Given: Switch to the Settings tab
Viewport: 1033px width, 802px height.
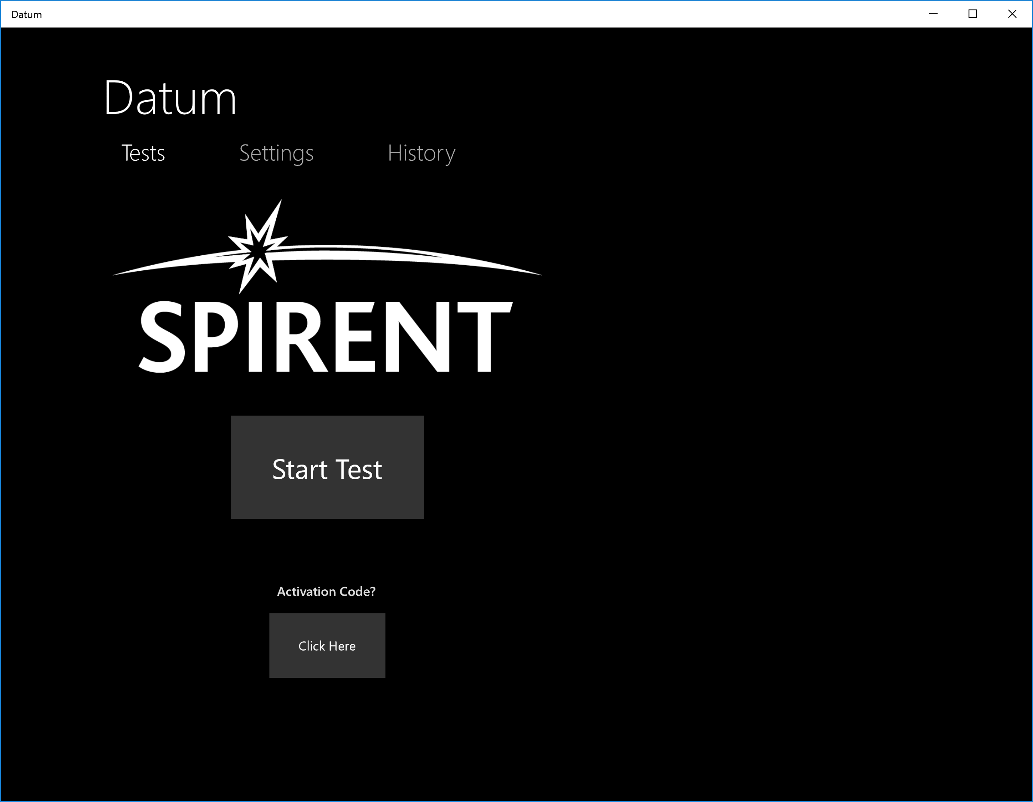Looking at the screenshot, I should point(276,153).
